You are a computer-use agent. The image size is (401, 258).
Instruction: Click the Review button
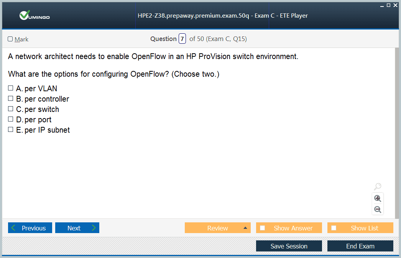click(218, 228)
